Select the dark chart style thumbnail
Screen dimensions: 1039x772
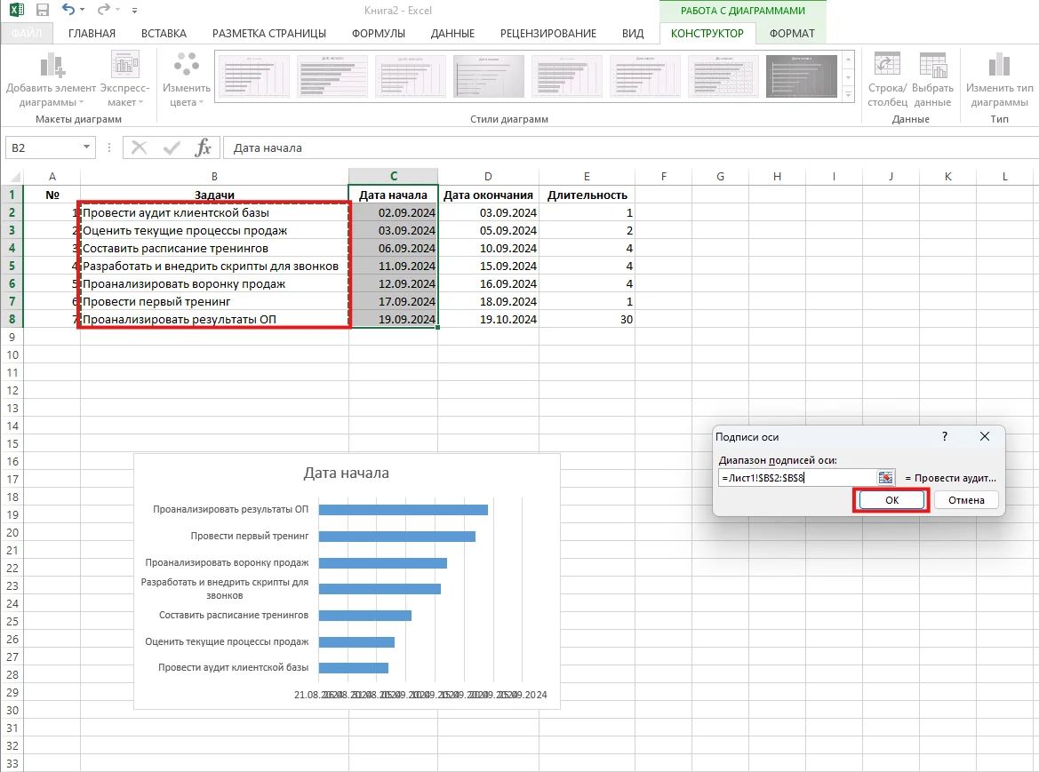(x=801, y=76)
